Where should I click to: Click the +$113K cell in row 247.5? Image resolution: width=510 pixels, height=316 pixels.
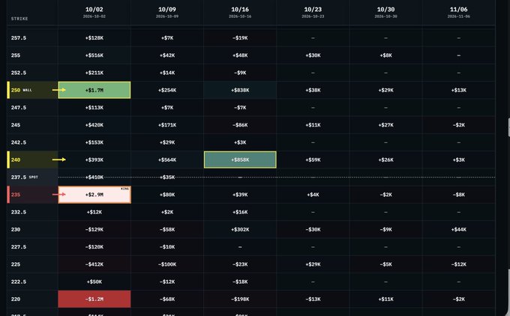[94, 108]
